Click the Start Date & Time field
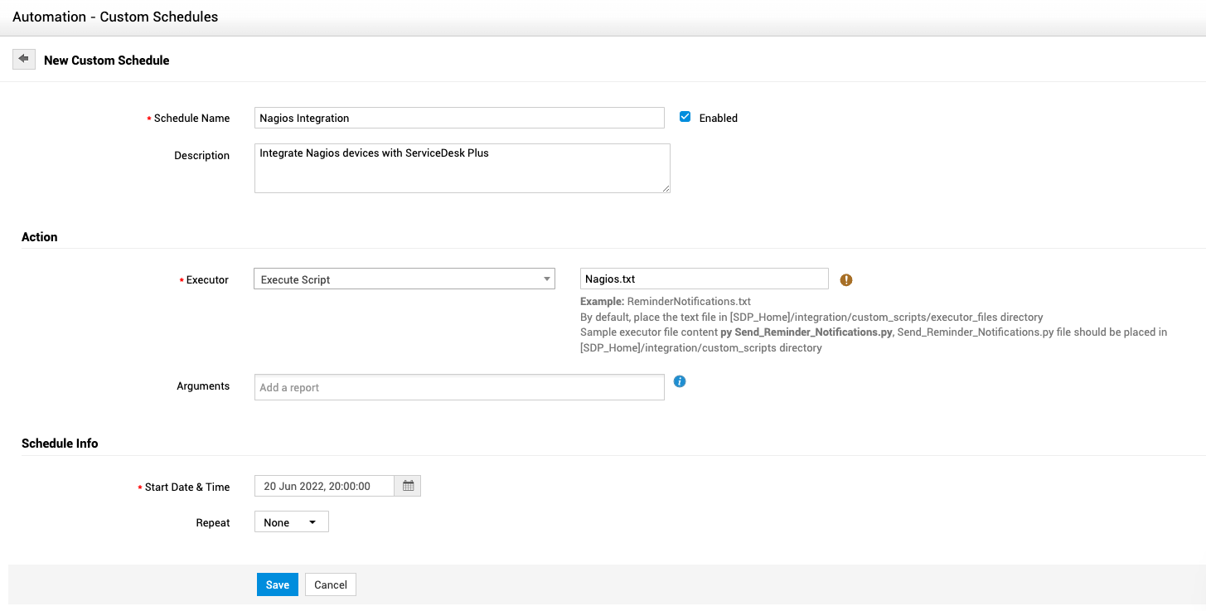 [324, 486]
